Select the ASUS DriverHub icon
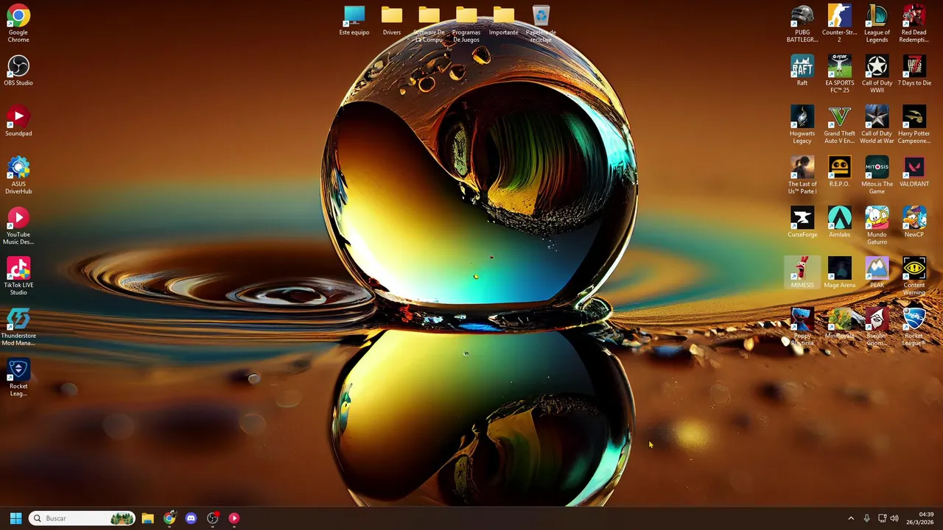 click(18, 175)
